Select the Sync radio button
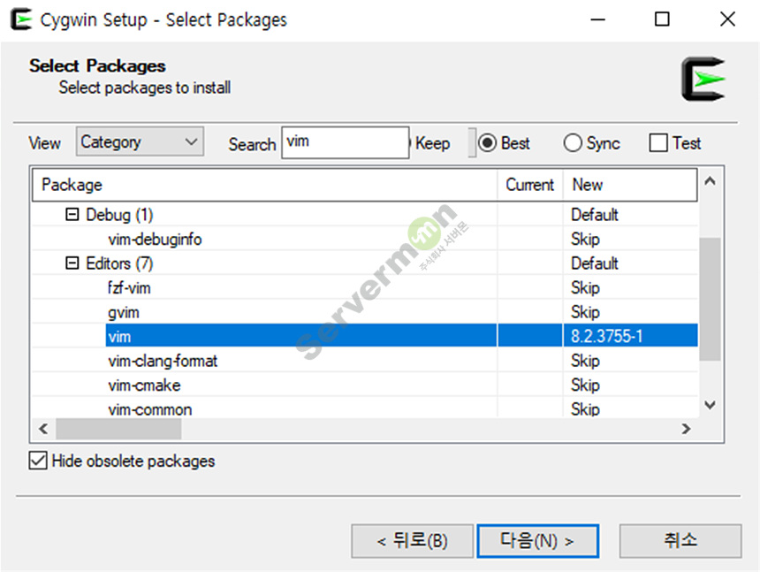Viewport: 760px width, 572px height. pos(591,143)
